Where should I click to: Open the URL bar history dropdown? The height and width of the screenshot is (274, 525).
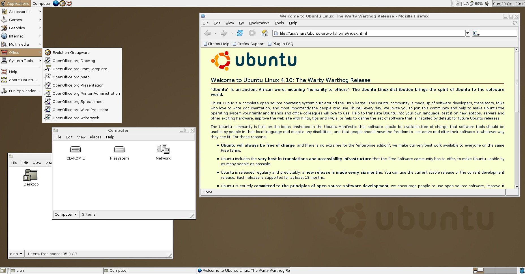click(x=468, y=33)
